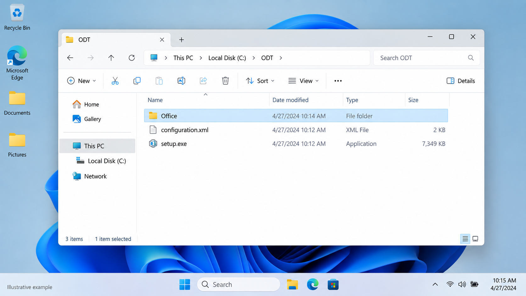Screen dimensions: 526x296
Task: Open Edge from the taskbar
Action: [x=312, y=284]
